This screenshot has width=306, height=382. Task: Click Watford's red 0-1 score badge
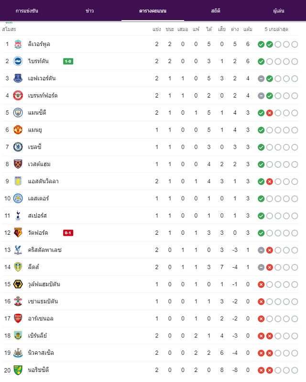click(68, 233)
